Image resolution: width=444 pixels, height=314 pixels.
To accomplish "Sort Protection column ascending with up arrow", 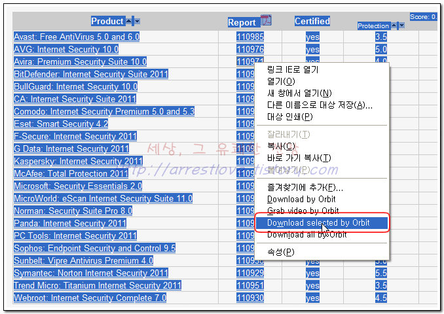I will pos(394,26).
